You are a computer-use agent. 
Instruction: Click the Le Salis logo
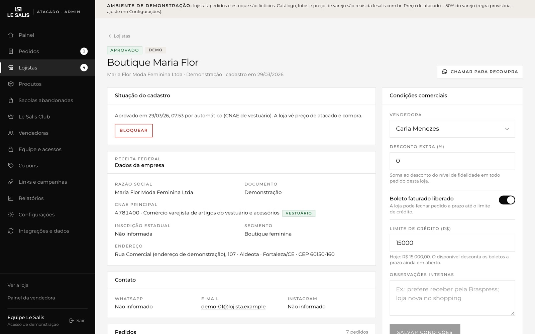coord(18,12)
